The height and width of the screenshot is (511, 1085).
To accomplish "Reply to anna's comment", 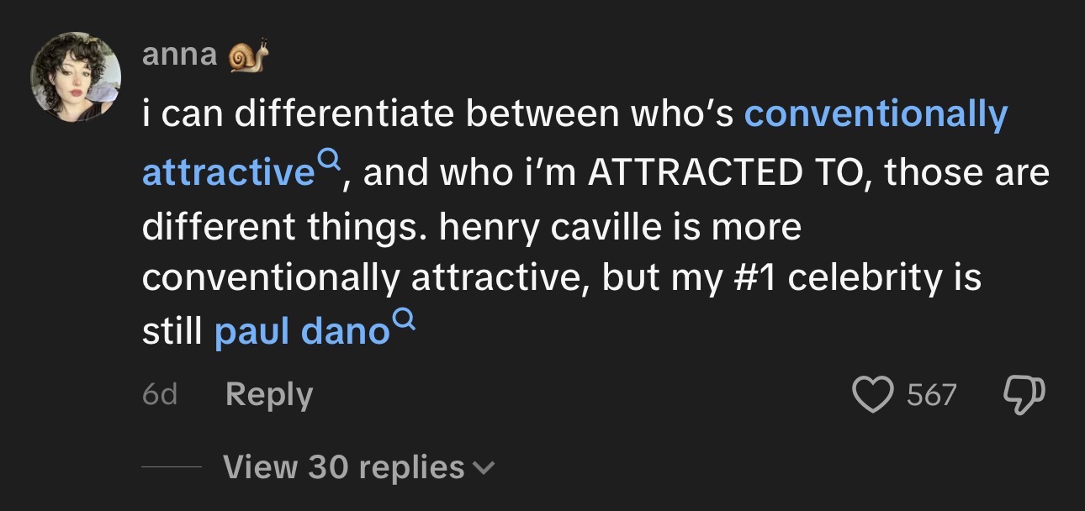I will 269,394.
